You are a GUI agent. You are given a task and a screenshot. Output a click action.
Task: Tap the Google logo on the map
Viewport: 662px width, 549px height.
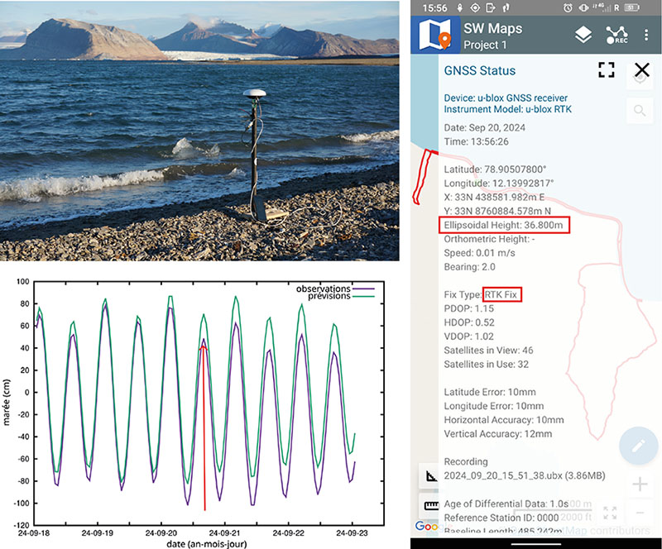click(426, 526)
